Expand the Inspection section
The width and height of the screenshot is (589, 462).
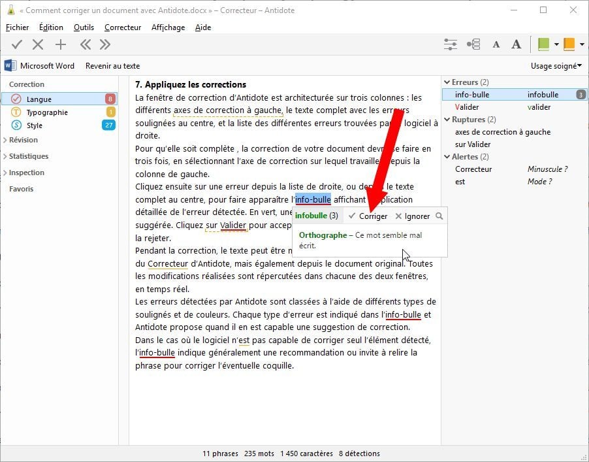point(5,173)
